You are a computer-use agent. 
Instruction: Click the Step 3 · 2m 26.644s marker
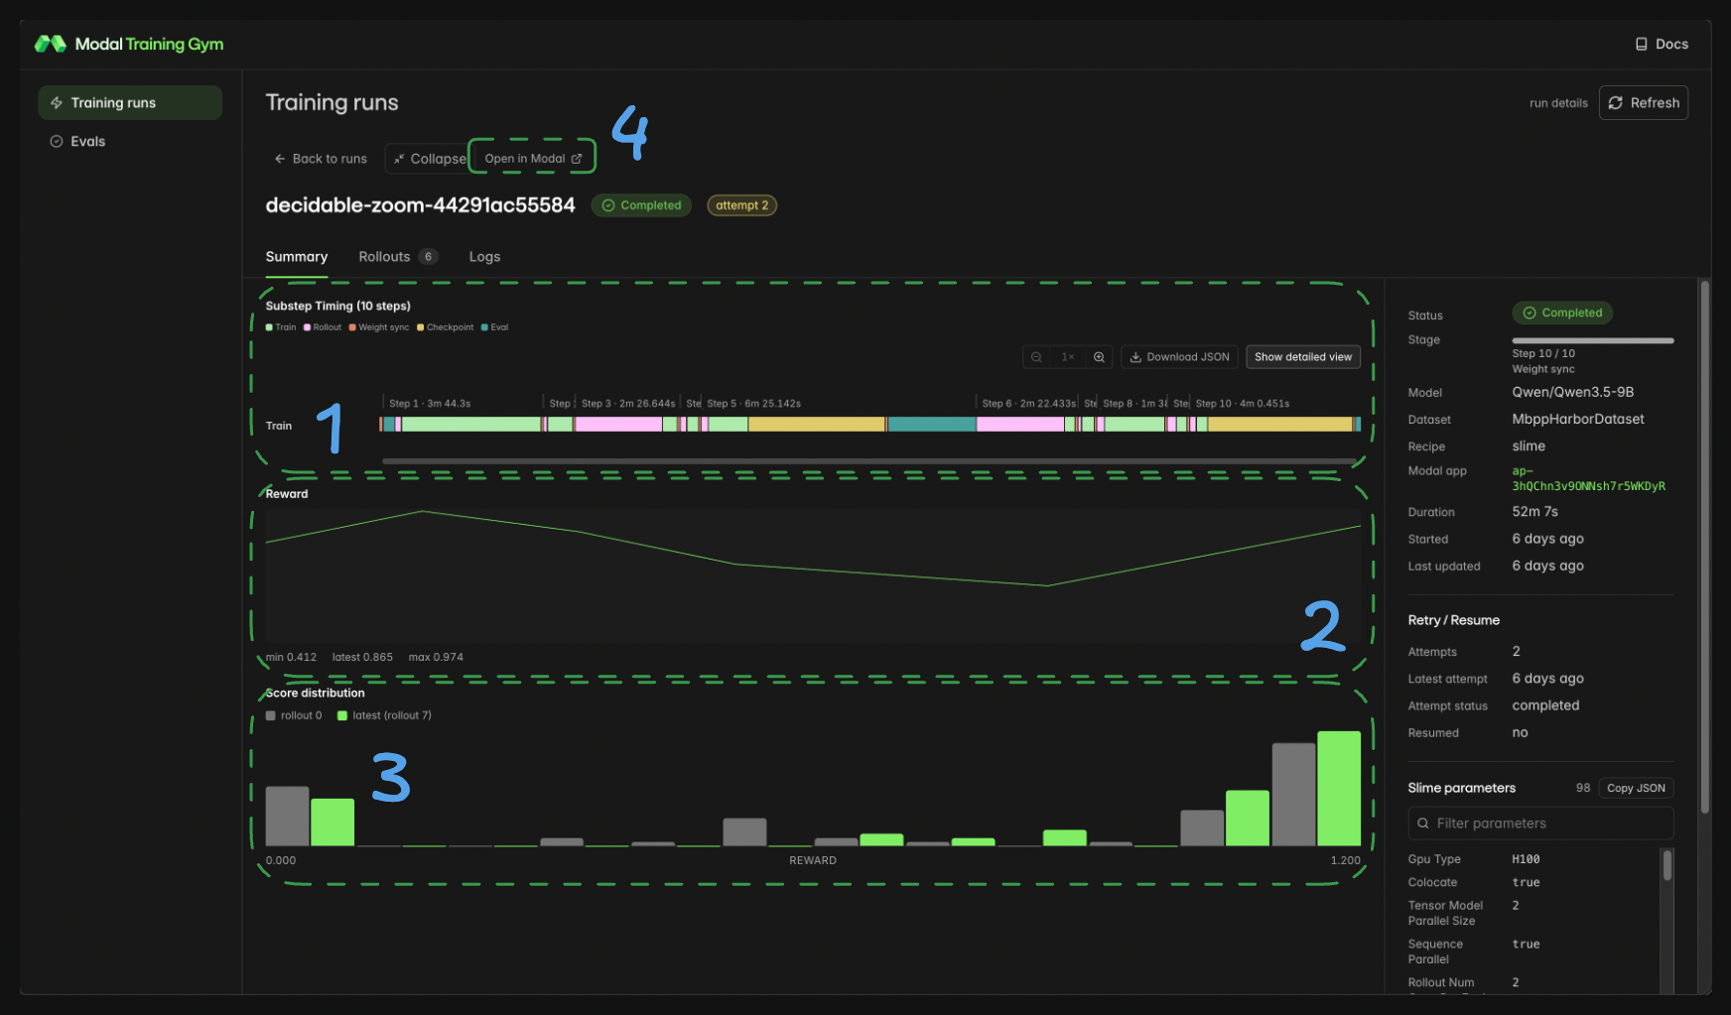pos(628,404)
